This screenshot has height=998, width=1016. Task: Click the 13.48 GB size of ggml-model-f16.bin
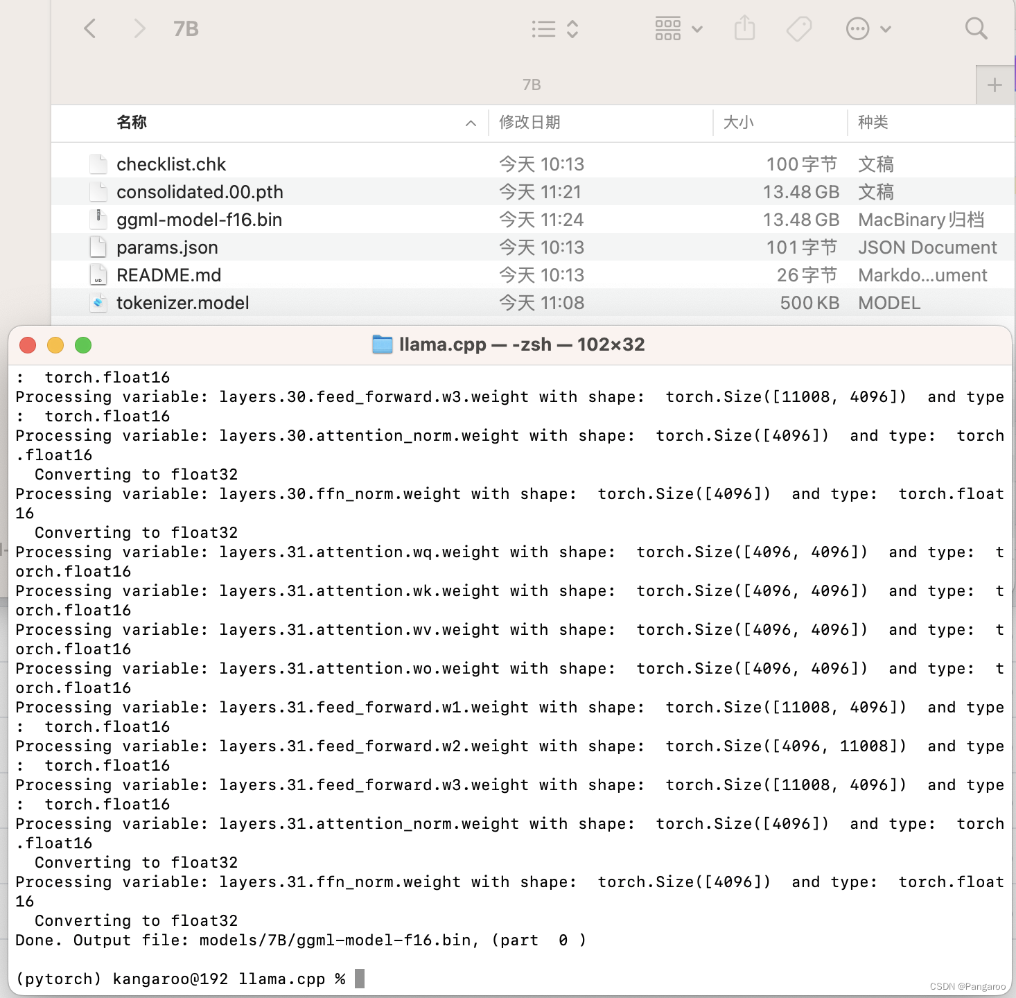(801, 220)
